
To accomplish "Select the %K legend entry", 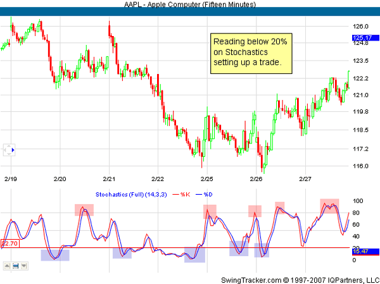I will (x=182, y=194).
